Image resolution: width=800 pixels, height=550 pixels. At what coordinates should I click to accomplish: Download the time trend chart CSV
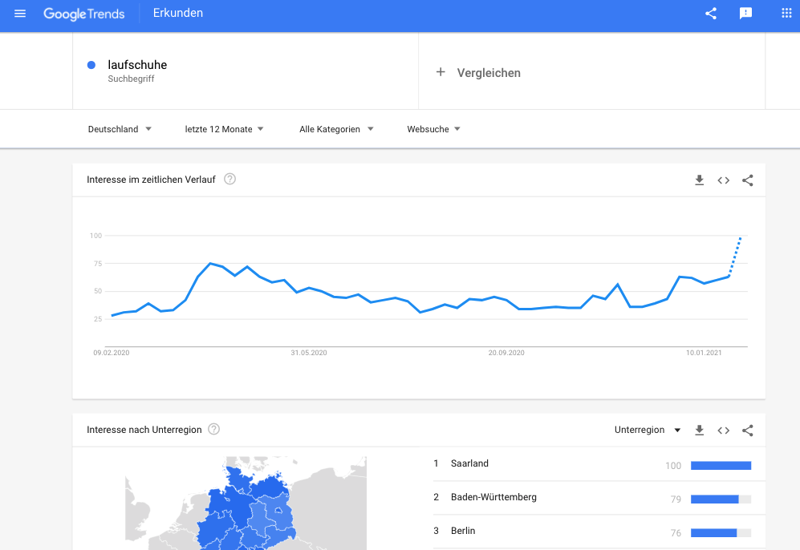point(699,180)
